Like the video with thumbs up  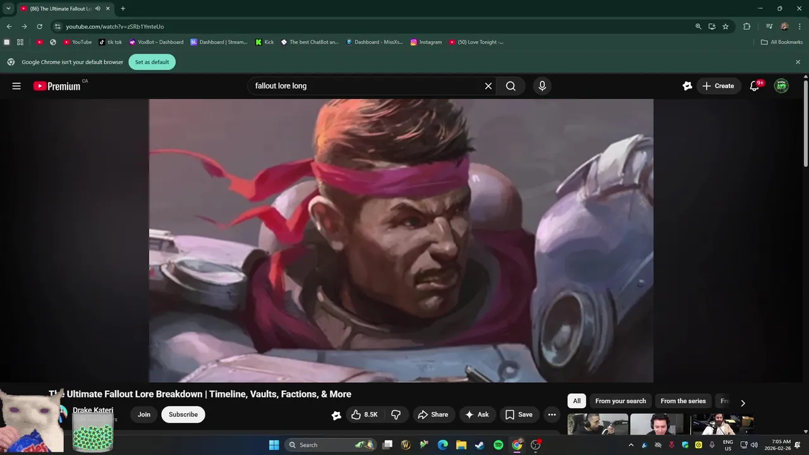click(365, 415)
